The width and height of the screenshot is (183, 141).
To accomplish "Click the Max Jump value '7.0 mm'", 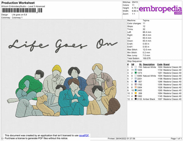I will pos(146,55).
